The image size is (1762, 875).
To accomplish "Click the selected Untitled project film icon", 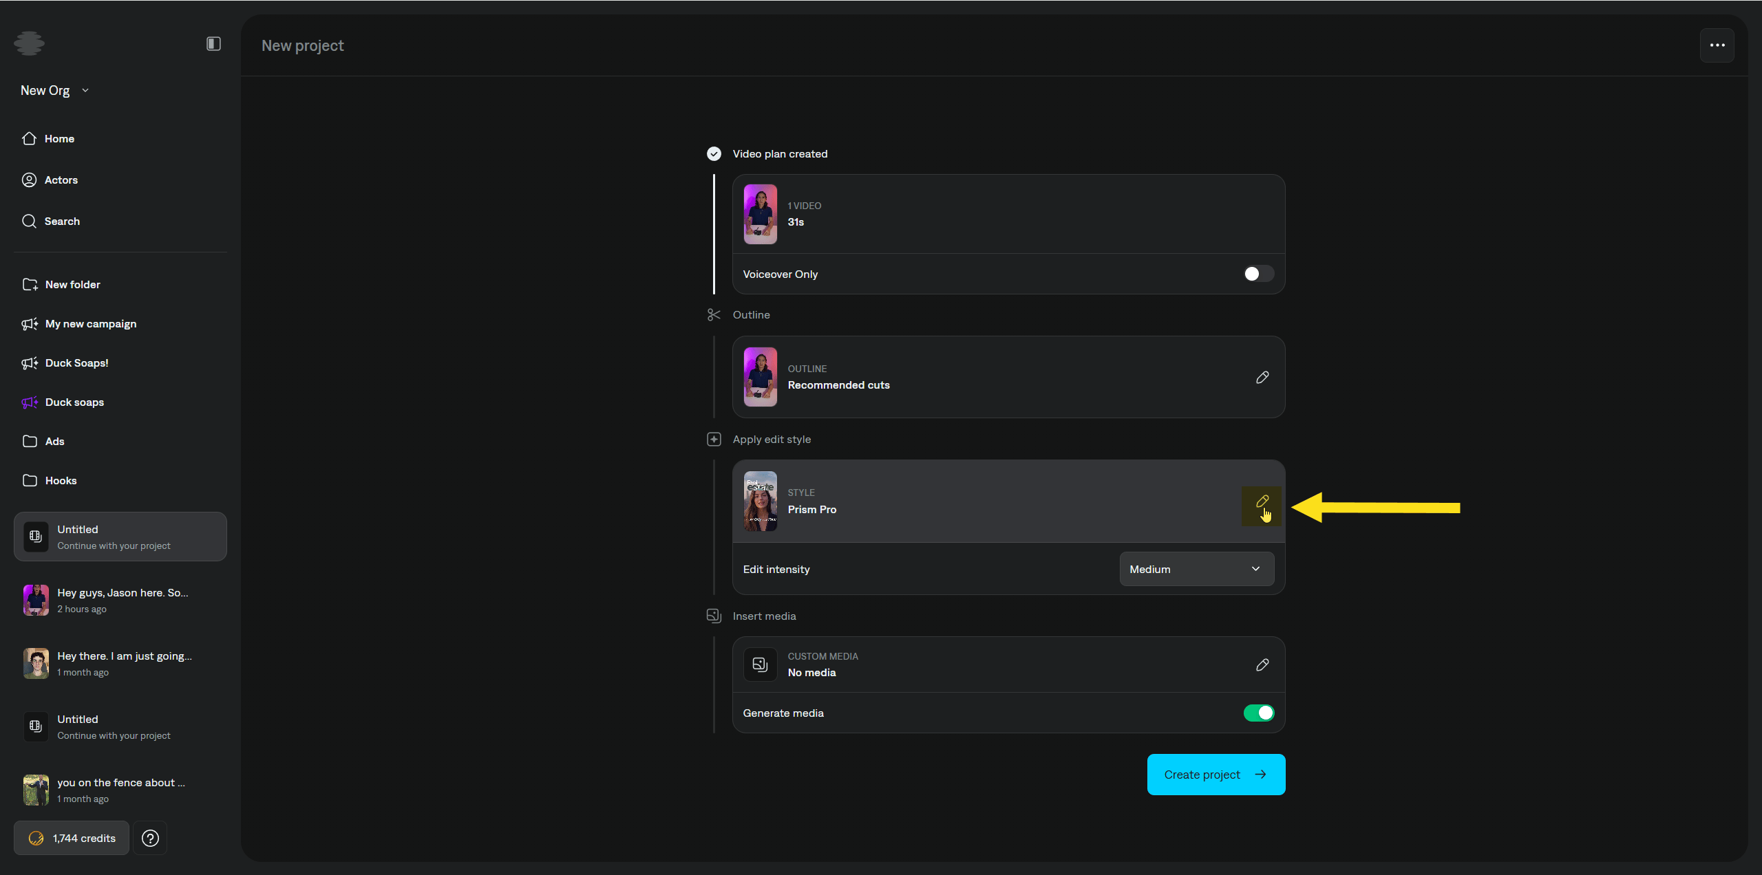I will point(36,537).
